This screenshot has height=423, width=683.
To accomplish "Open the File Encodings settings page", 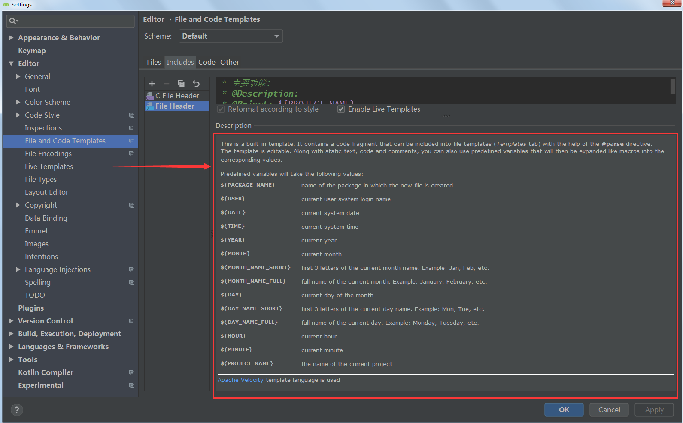I will 48,154.
